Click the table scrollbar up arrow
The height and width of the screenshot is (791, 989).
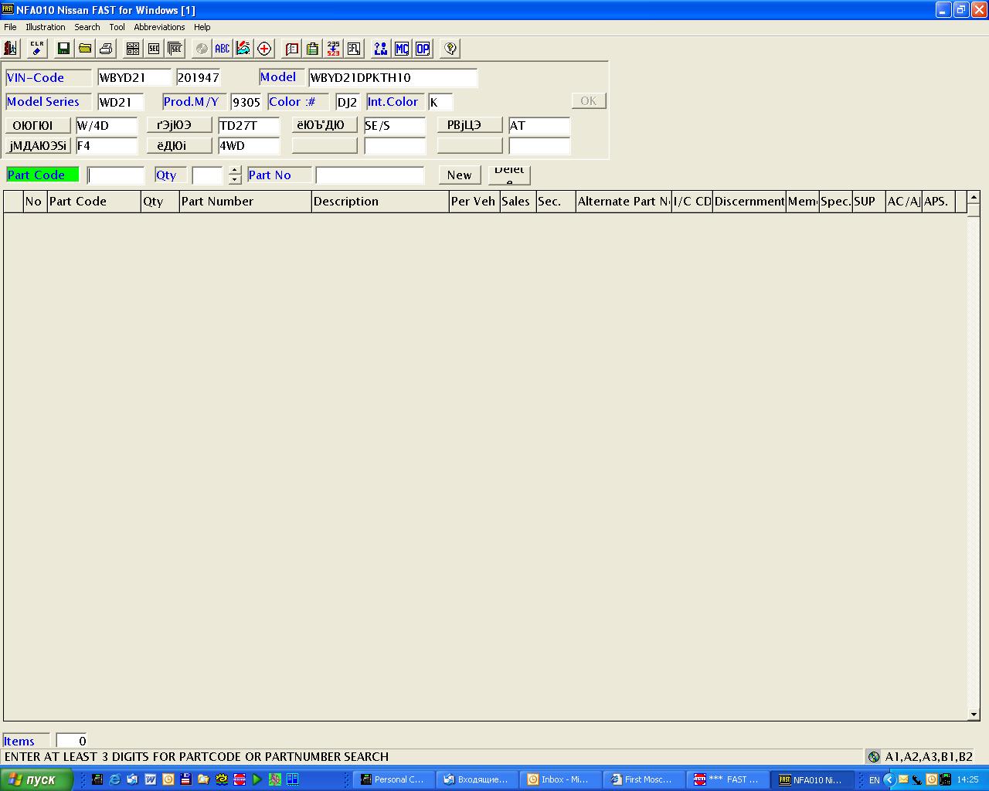click(x=974, y=198)
